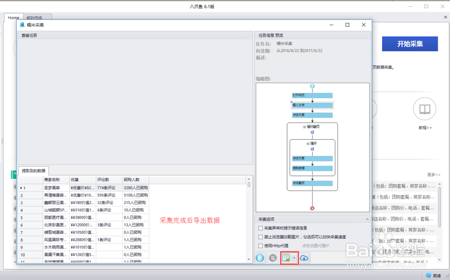
Task: Select the 打开网页 workflow step
Action: tap(312, 95)
